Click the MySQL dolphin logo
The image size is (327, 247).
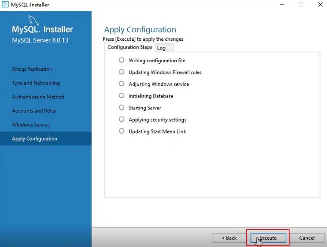pos(34,21)
